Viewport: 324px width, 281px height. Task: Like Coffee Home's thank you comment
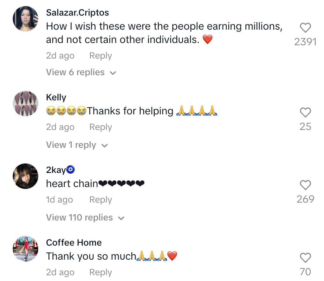[x=305, y=257]
